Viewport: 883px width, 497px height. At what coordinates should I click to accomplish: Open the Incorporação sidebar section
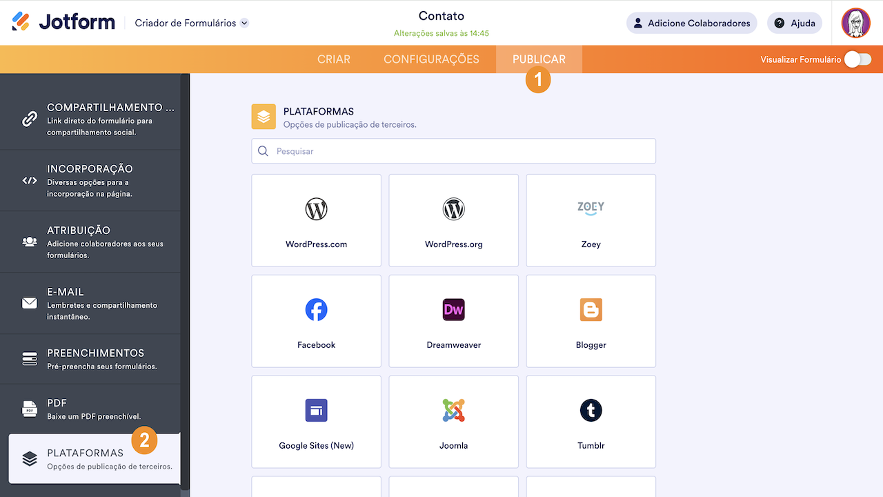pyautogui.click(x=90, y=180)
